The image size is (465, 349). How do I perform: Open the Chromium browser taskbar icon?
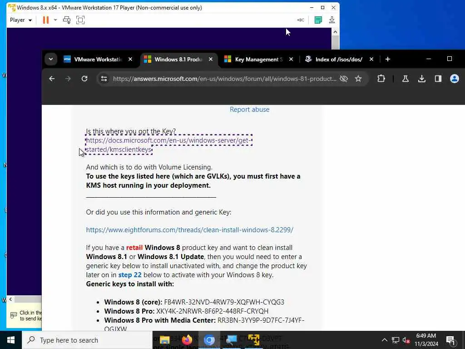click(209, 340)
